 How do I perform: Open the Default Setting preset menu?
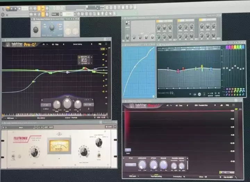point(77,44)
